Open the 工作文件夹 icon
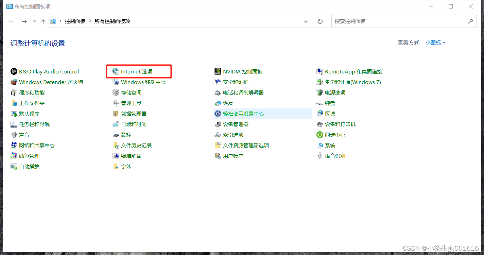This screenshot has height=255, width=484. click(14, 103)
